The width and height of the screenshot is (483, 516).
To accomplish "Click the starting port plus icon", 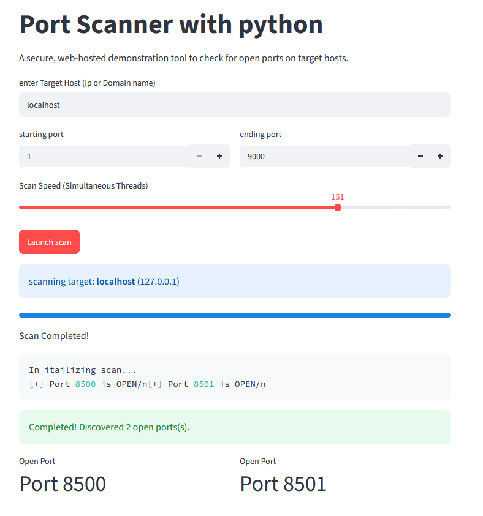I will pos(219,156).
